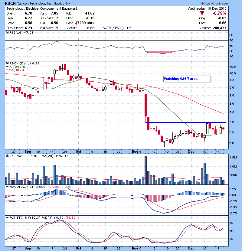Click the Bid Size value 5
Viewport: 242px width, 251px height.
pyautogui.click(x=57, y=28)
